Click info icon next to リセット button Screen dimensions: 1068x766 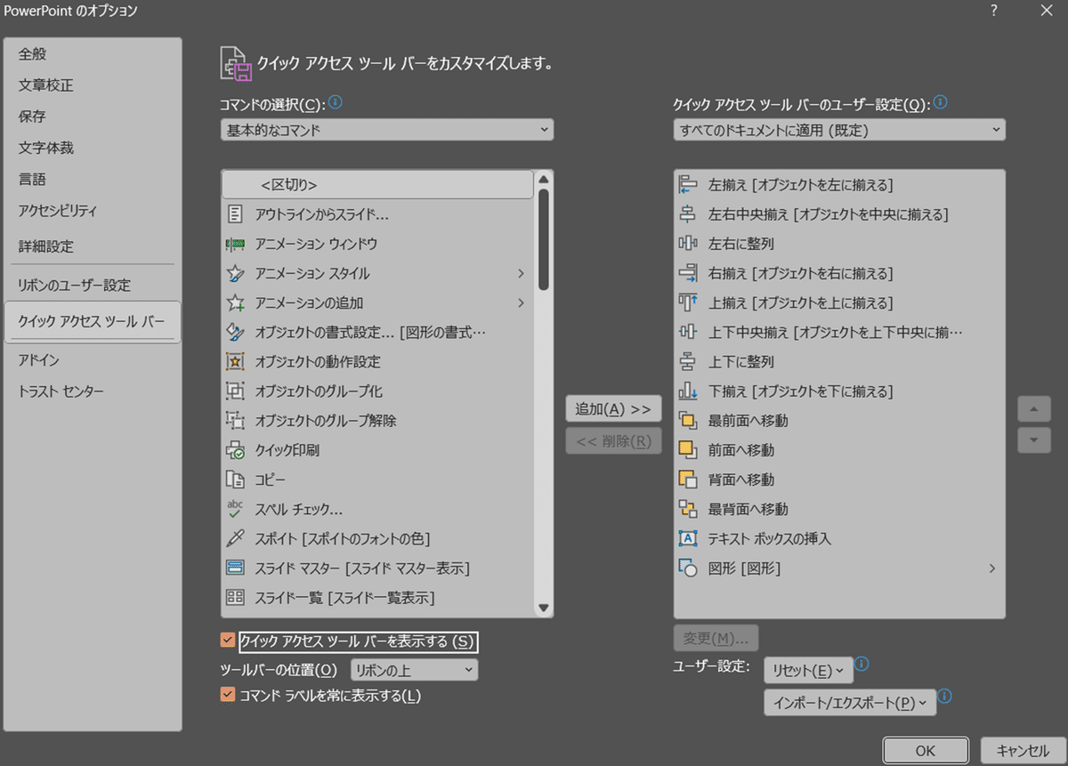pos(862,665)
